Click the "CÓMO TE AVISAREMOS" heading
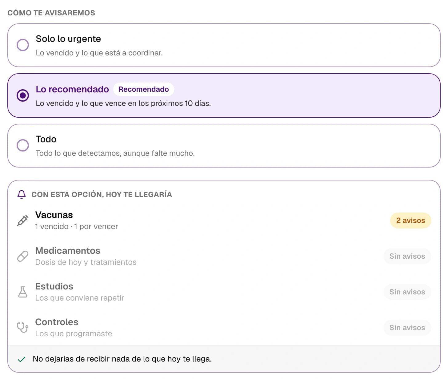 tap(51, 13)
